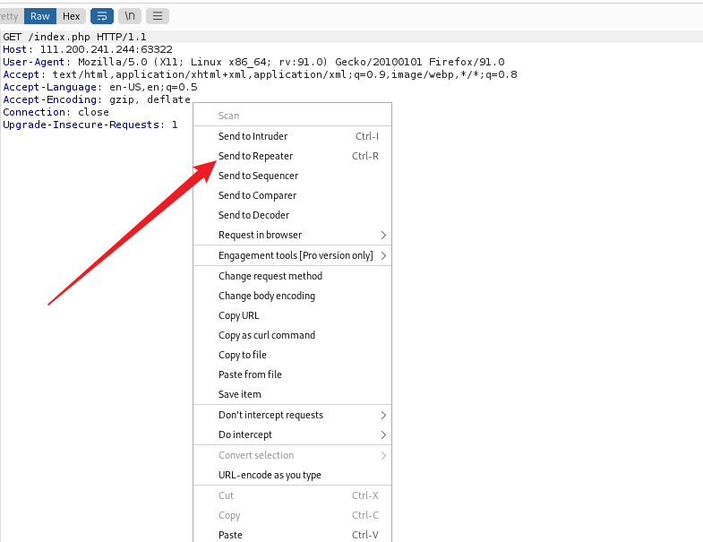
Task: Select Paste from context menu
Action: pos(292,535)
